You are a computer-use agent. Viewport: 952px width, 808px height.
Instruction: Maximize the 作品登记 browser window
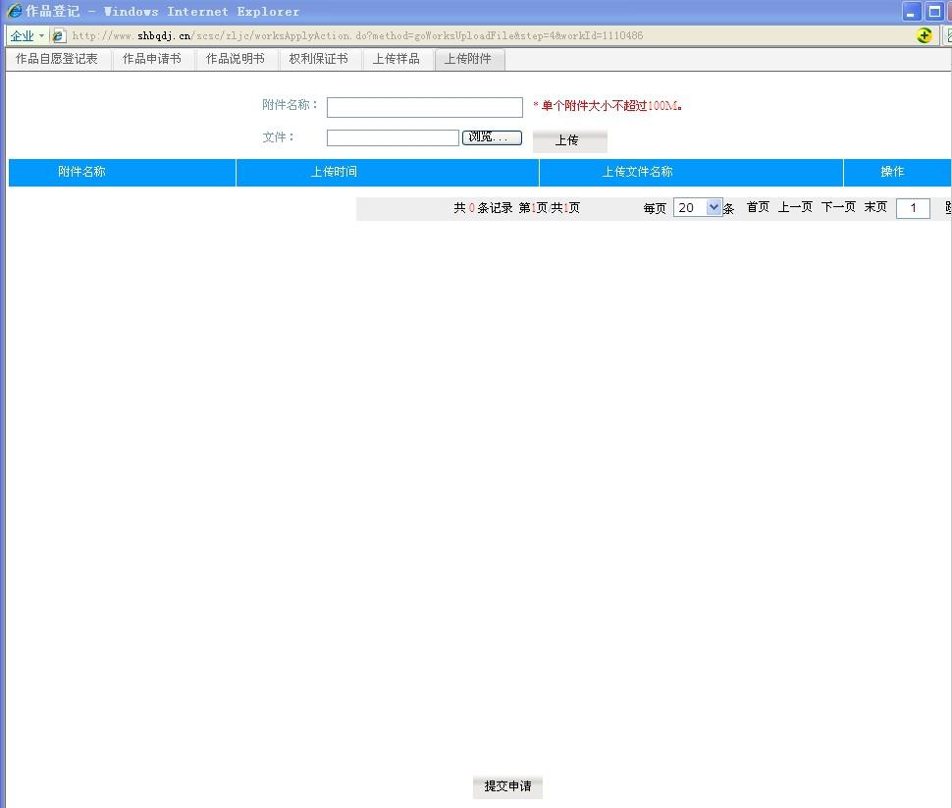point(934,12)
